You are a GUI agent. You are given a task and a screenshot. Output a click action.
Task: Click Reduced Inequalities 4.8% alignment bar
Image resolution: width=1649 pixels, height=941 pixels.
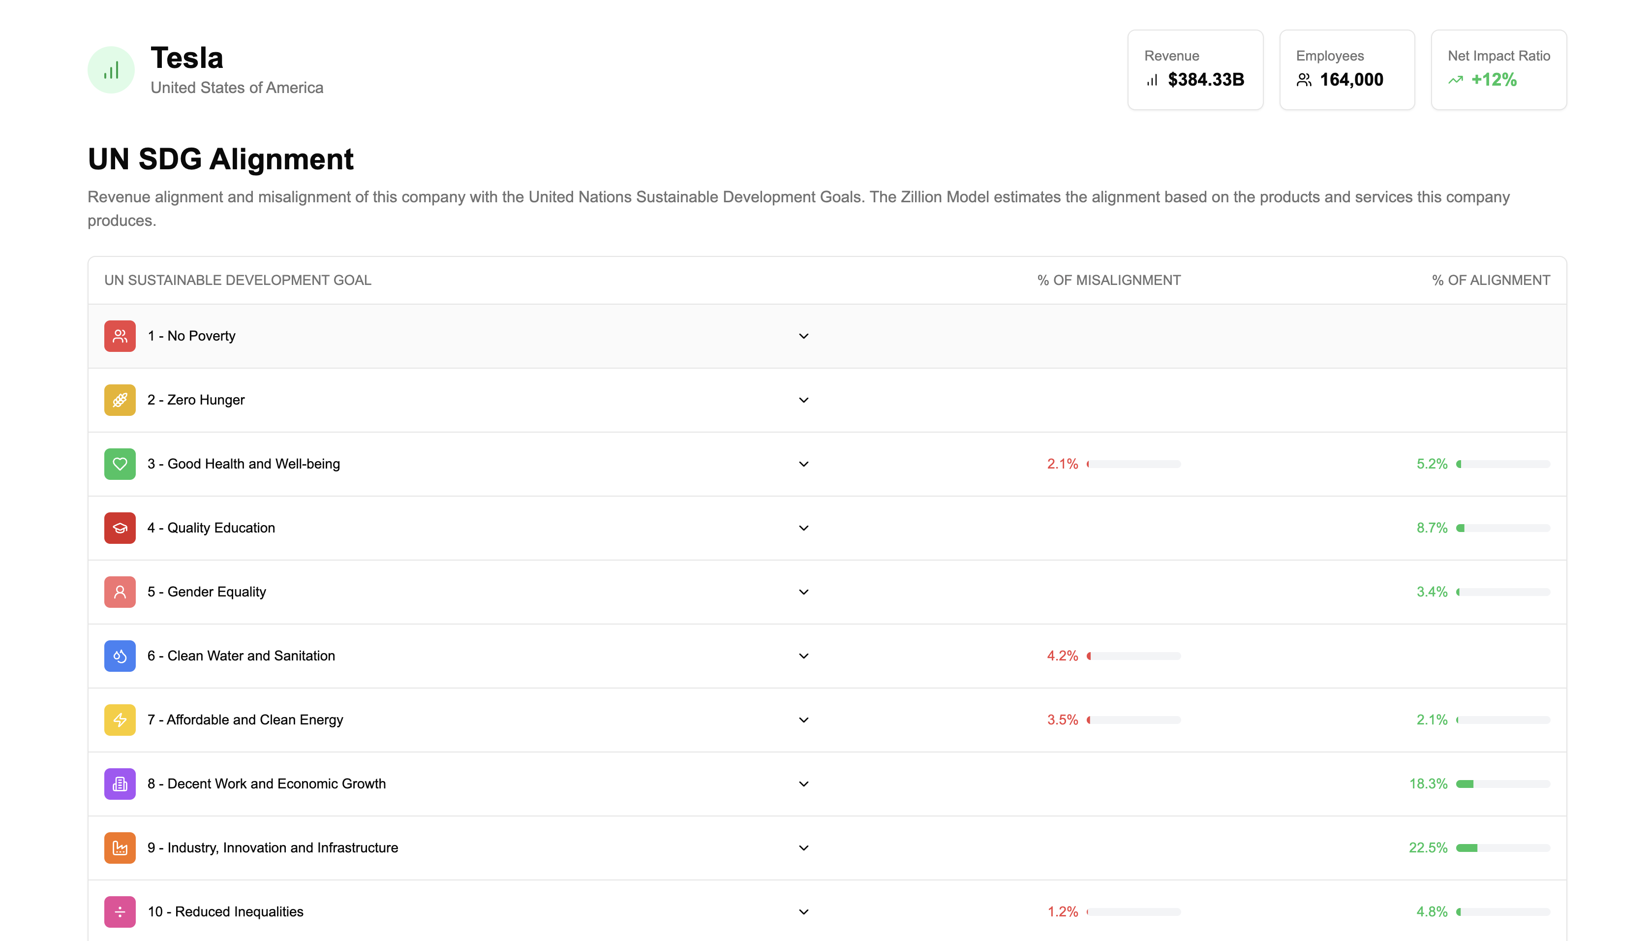[1503, 912]
